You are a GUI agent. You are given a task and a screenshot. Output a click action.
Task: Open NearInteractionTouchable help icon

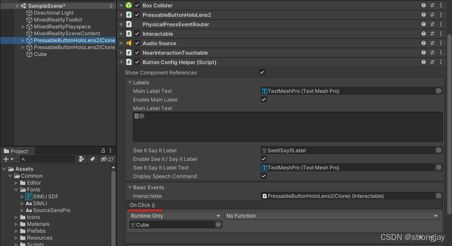pos(424,53)
